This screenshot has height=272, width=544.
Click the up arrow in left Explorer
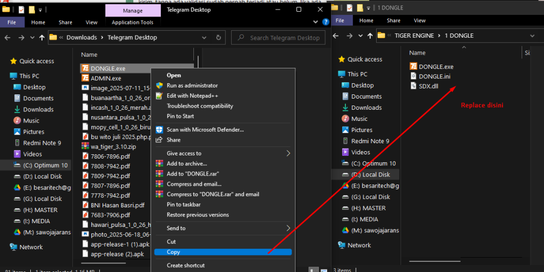coord(41,38)
